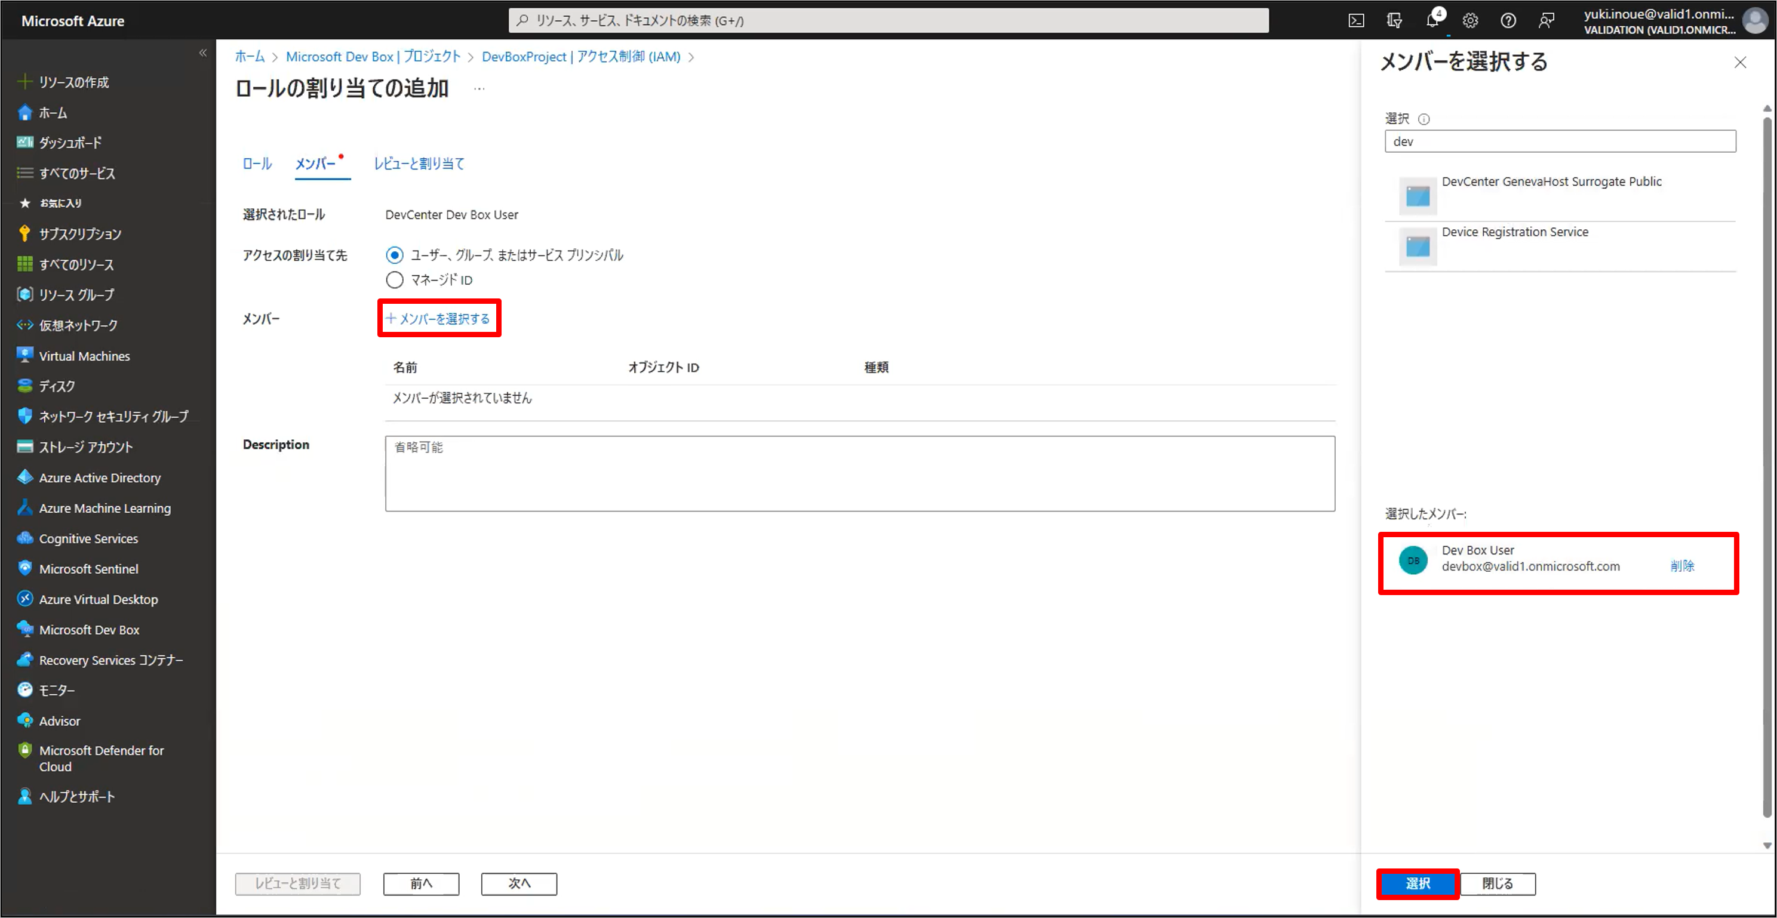Open help question mark icon

pyautogui.click(x=1508, y=21)
